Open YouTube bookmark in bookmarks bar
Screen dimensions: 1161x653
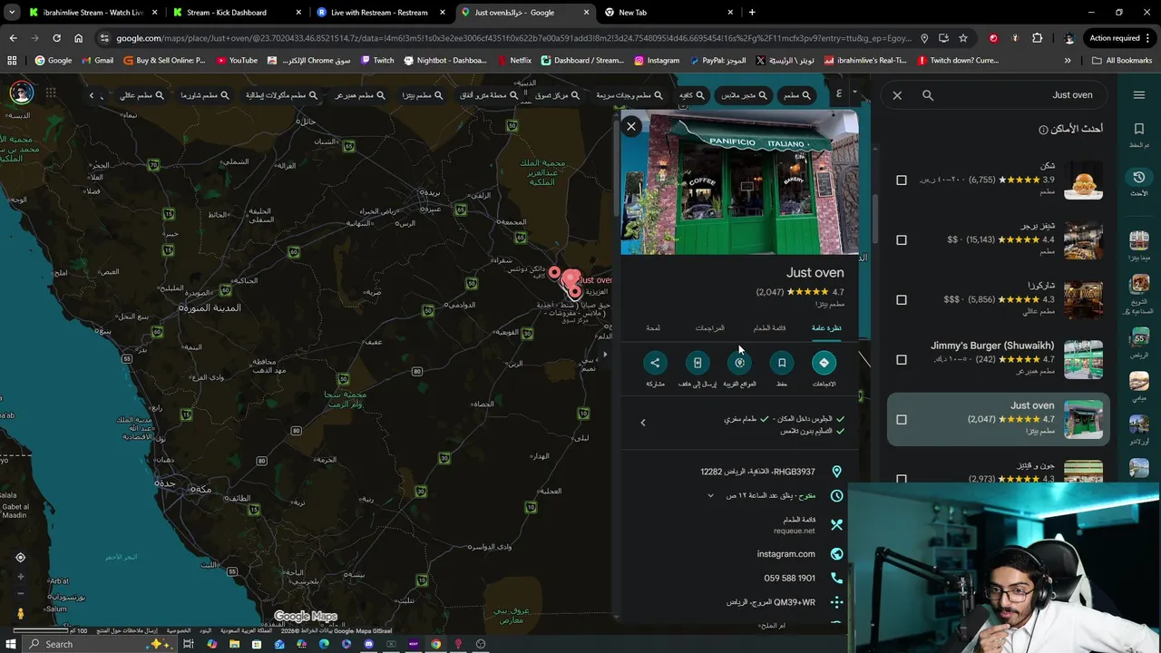tap(237, 61)
